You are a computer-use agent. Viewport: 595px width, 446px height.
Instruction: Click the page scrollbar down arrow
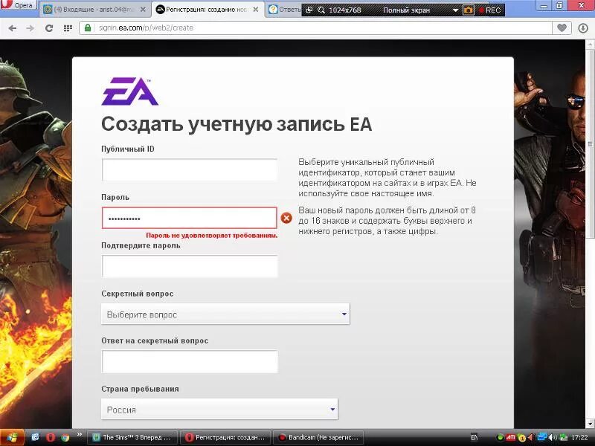pos(590,424)
